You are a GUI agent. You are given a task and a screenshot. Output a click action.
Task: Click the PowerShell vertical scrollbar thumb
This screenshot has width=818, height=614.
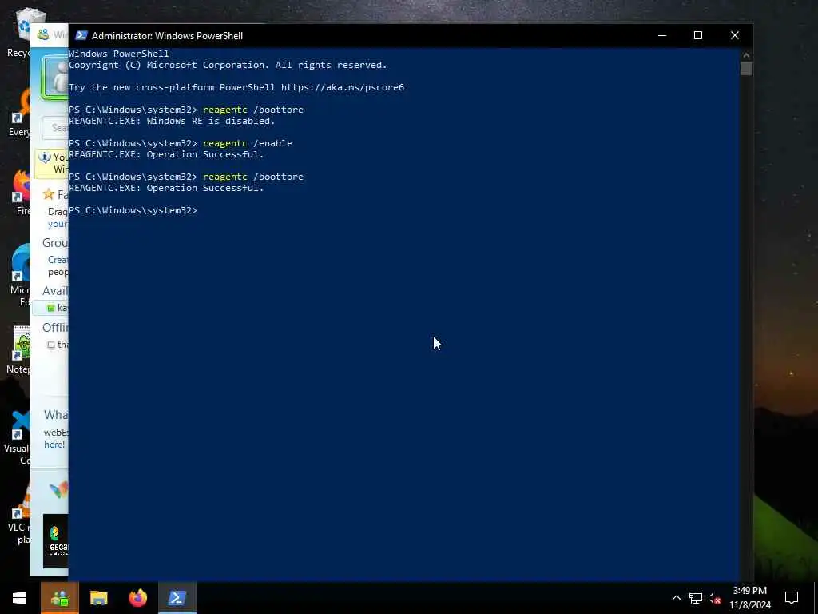pyautogui.click(x=746, y=69)
